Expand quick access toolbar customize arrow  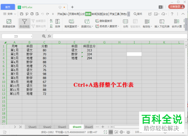[x=53, y=14]
